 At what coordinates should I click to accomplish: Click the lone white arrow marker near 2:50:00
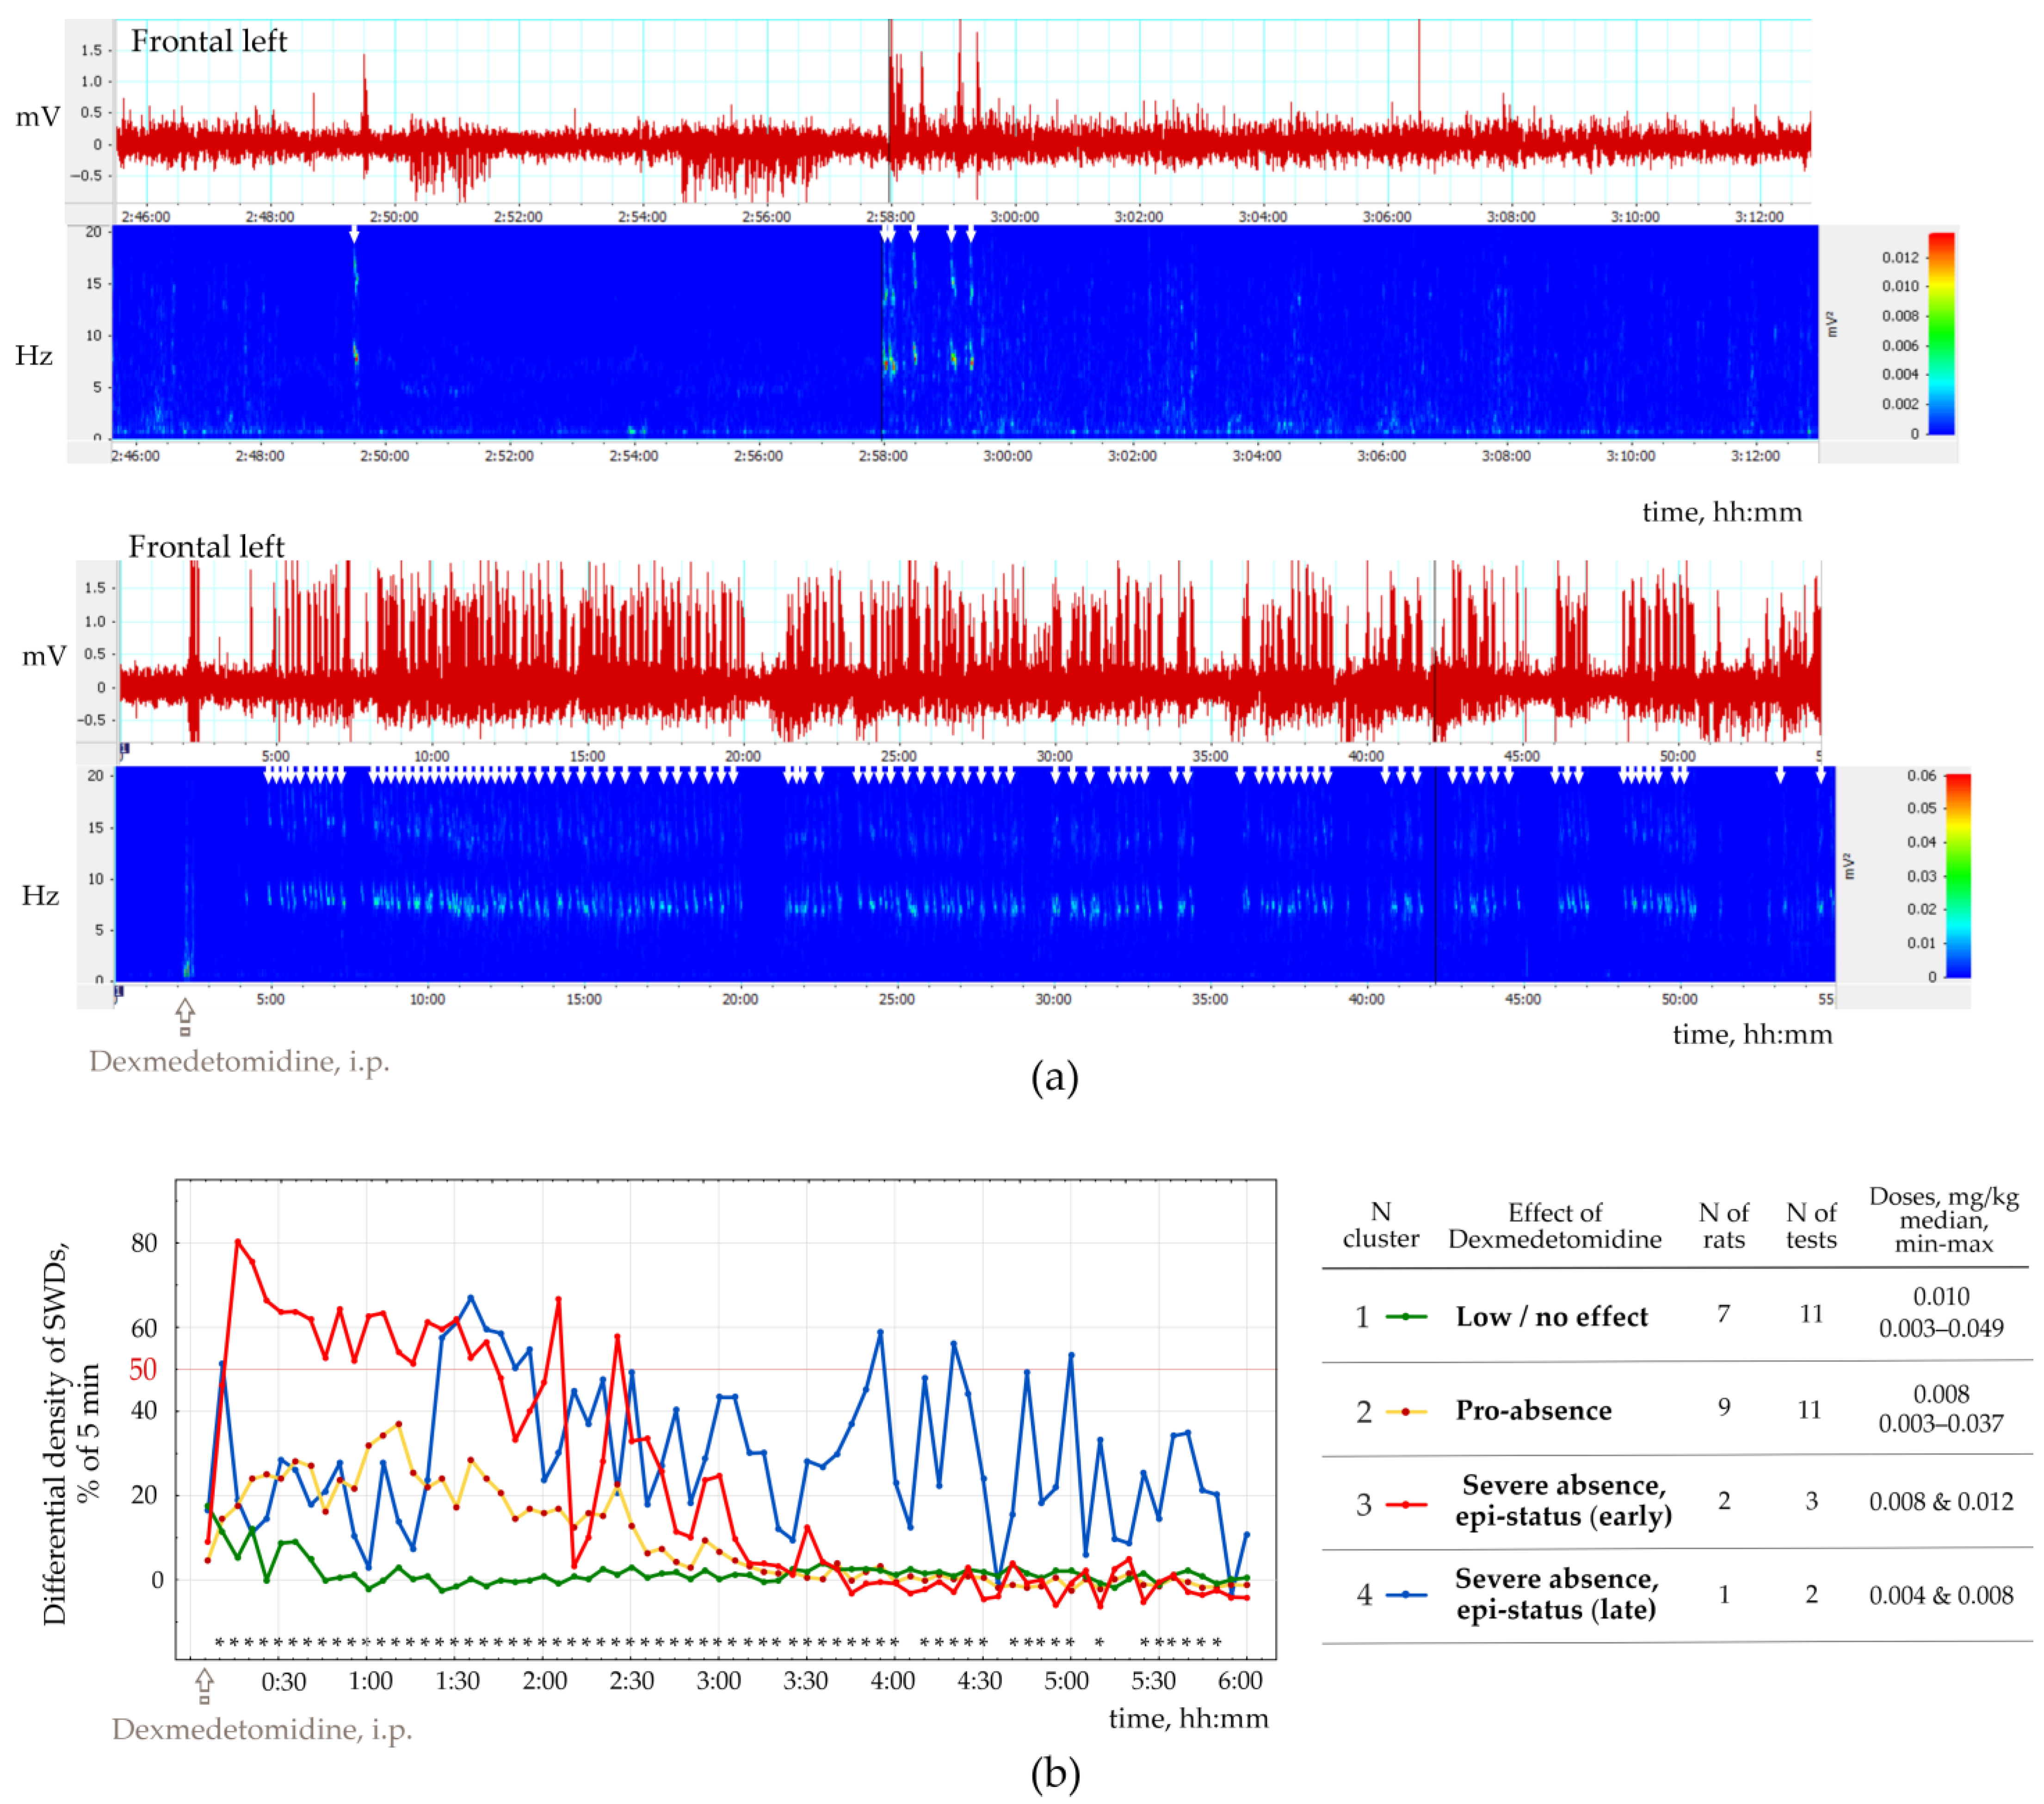click(353, 234)
